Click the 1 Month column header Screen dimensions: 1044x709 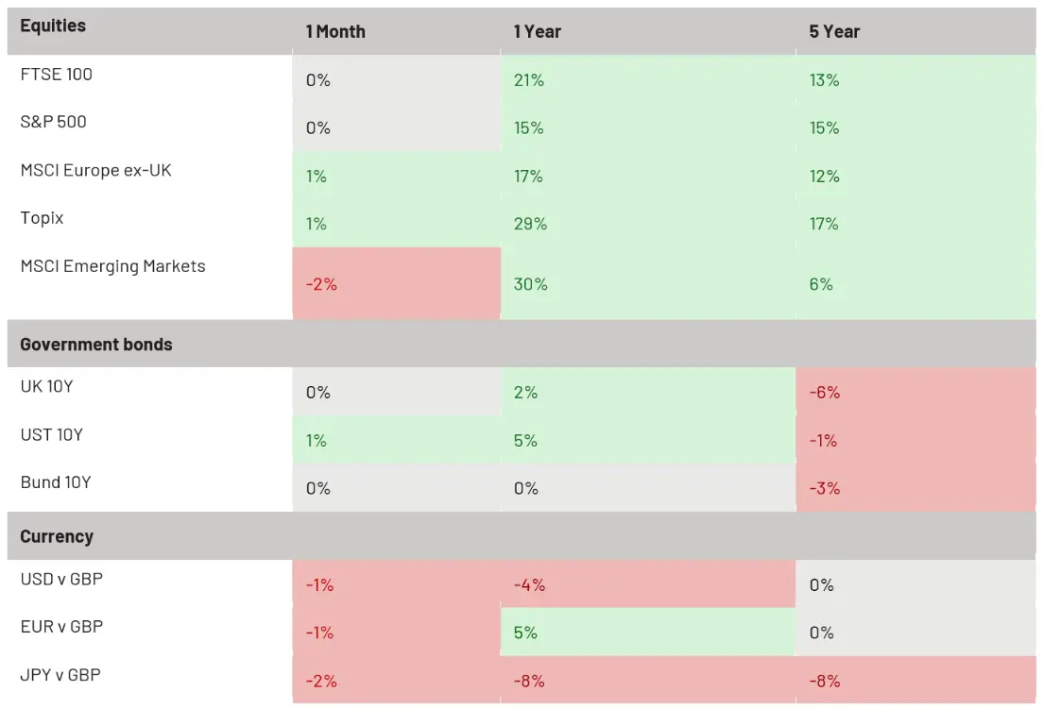pyautogui.click(x=335, y=32)
